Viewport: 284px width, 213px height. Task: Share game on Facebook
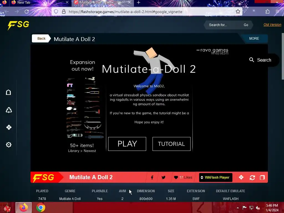152,177
